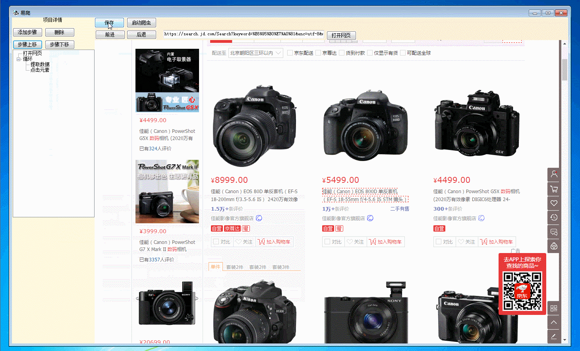Click the 步骤下移 button
The height and width of the screenshot is (351, 580).
tap(60, 44)
